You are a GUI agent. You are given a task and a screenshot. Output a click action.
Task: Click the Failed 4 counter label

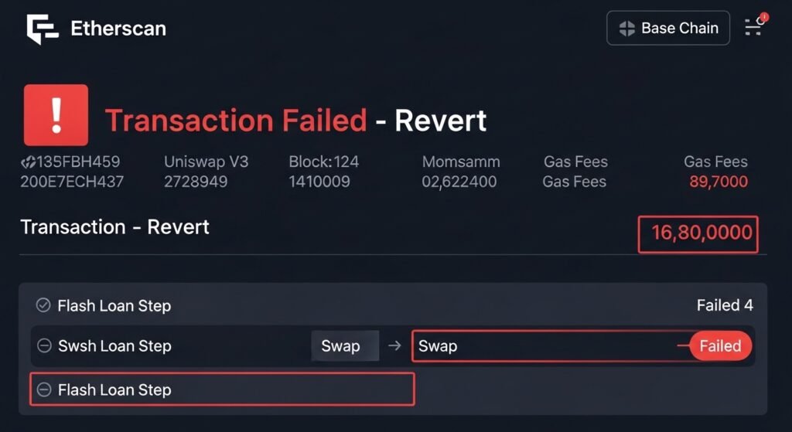click(x=724, y=305)
